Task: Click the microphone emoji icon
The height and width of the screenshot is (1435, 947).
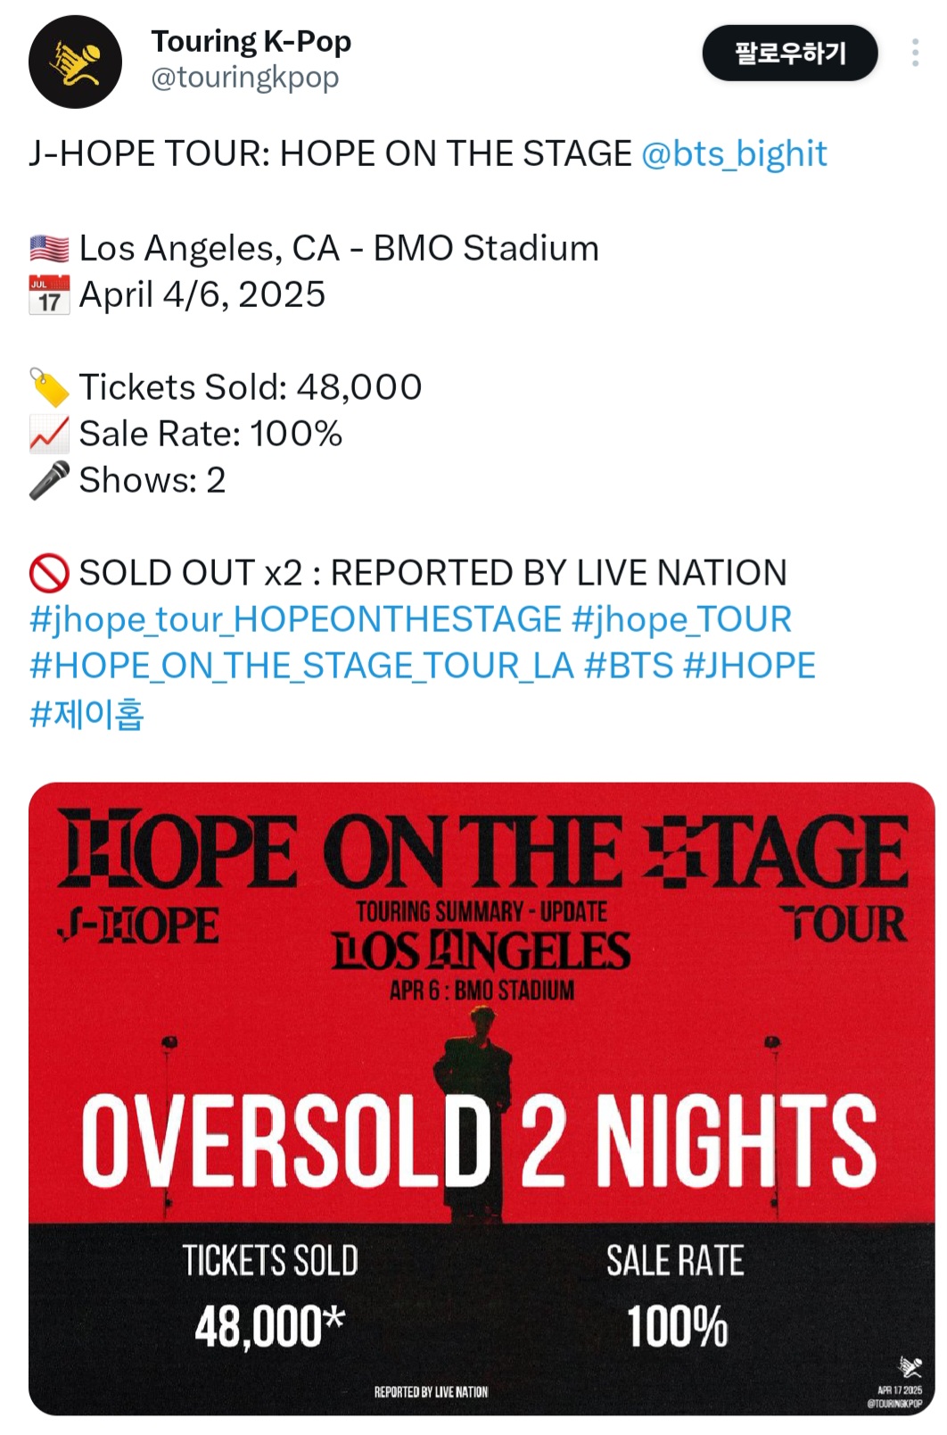Action: coord(49,480)
